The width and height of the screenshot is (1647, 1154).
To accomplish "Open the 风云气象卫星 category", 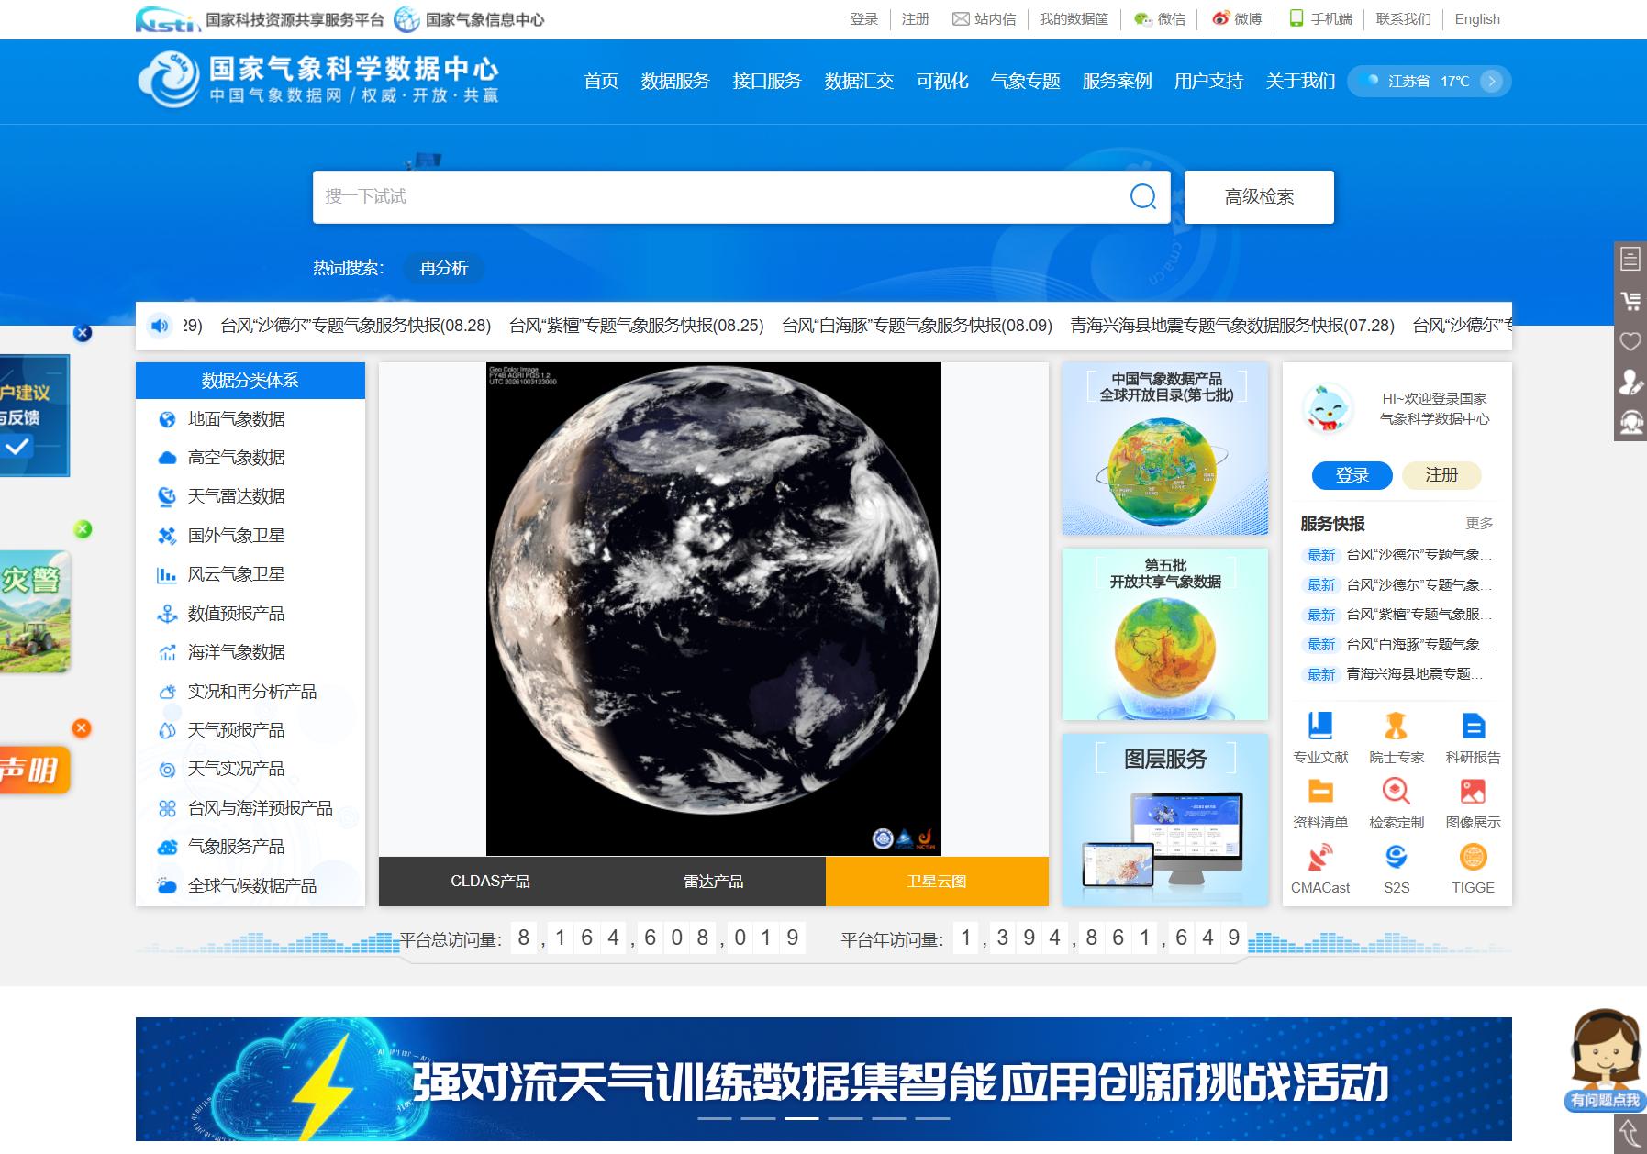I will [236, 574].
